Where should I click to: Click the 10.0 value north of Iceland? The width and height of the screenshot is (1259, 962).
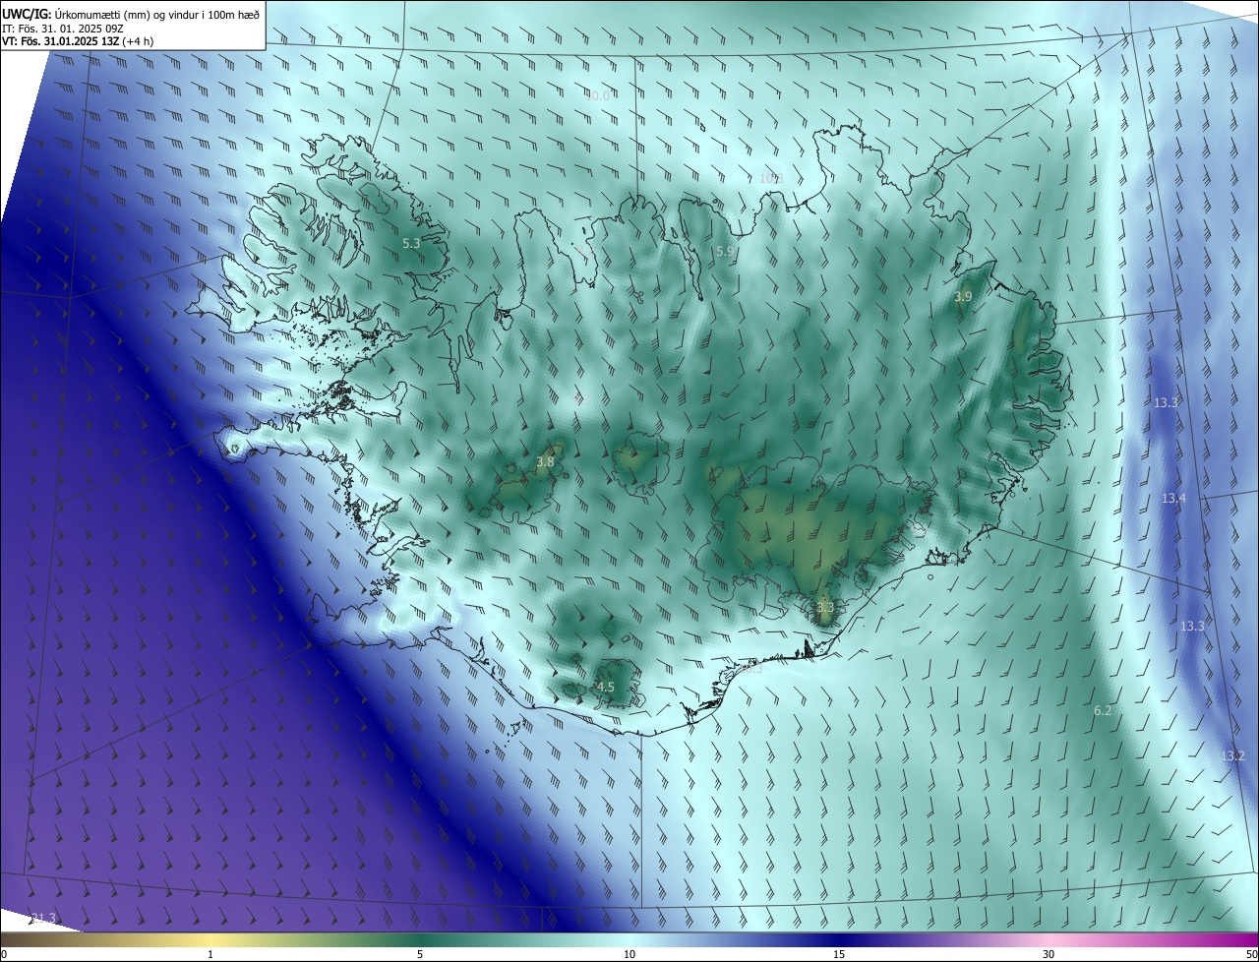(x=597, y=95)
